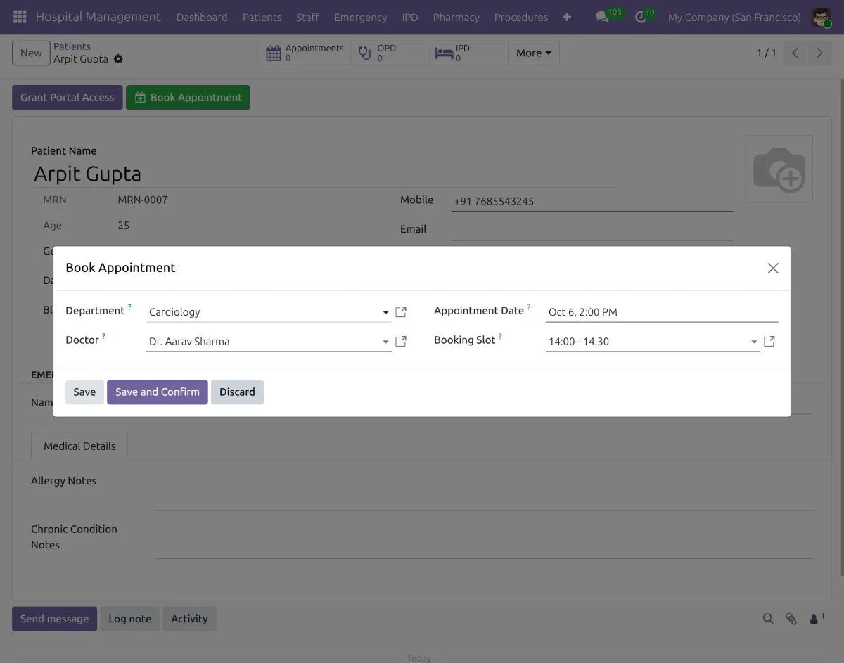Open the apps grid menu icon
This screenshot has width=844, height=663.
(20, 17)
